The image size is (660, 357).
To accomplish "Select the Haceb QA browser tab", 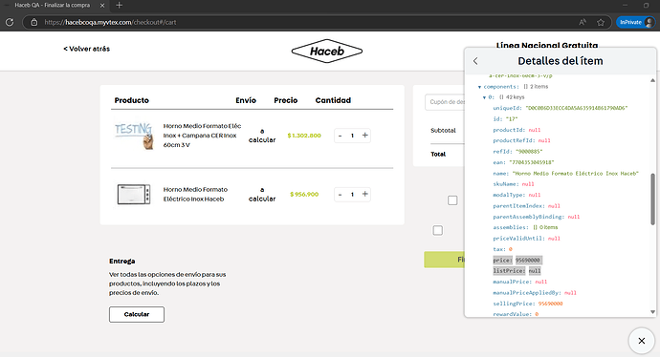I will 53,6.
